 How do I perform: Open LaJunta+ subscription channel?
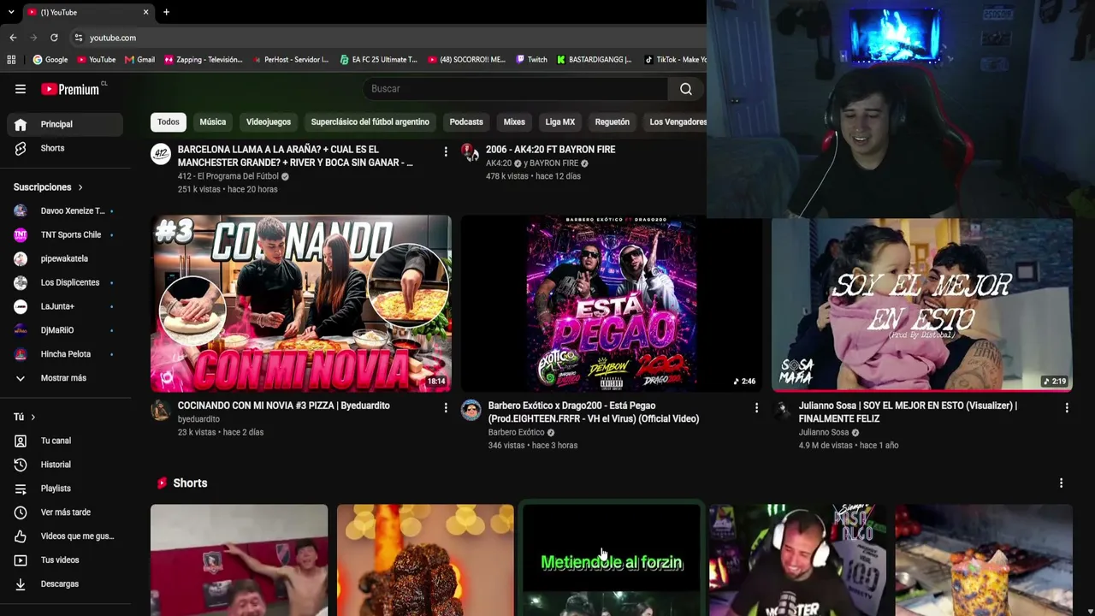click(65, 306)
